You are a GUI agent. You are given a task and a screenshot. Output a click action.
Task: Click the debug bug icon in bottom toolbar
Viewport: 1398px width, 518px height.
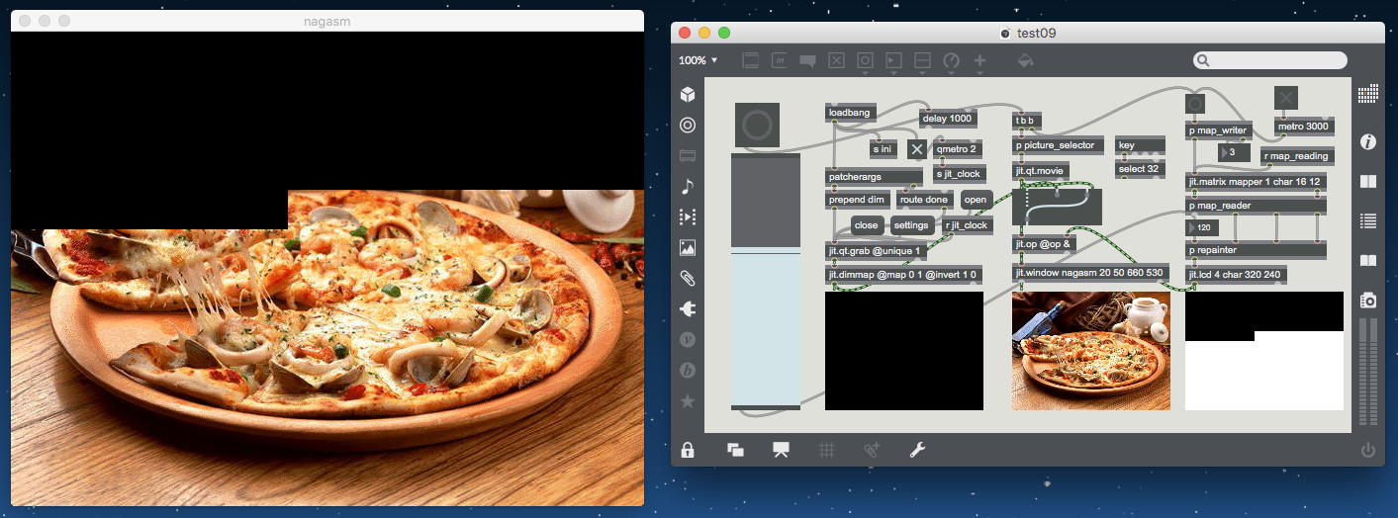click(x=872, y=451)
